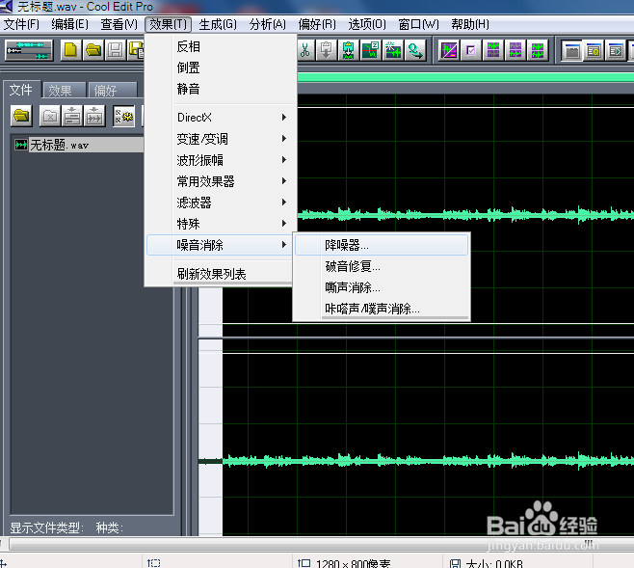This screenshot has width=634, height=568.
Task: Click the window icon with Q magnifier
Action: [x=594, y=50]
